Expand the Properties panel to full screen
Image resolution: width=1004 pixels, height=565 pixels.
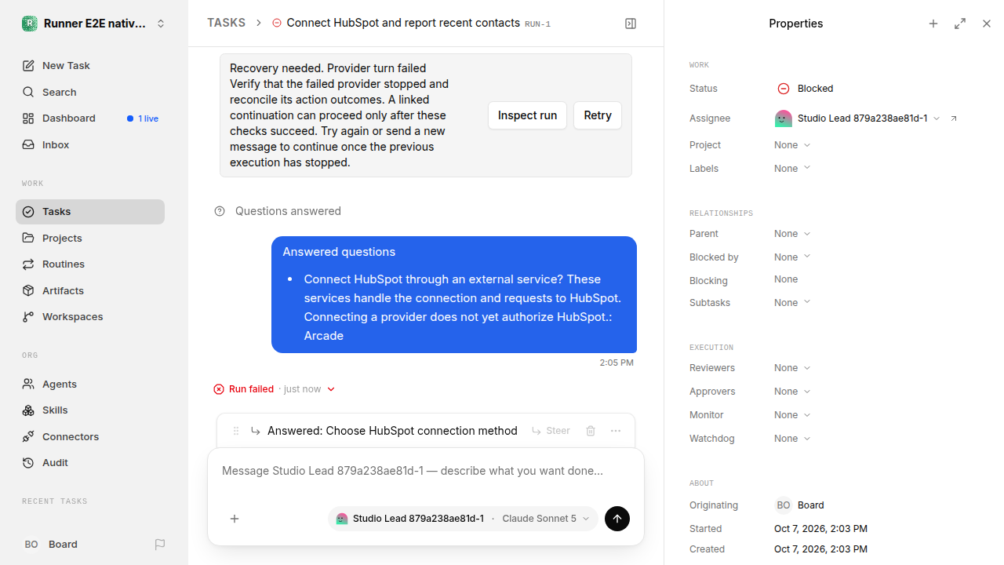[x=960, y=24]
